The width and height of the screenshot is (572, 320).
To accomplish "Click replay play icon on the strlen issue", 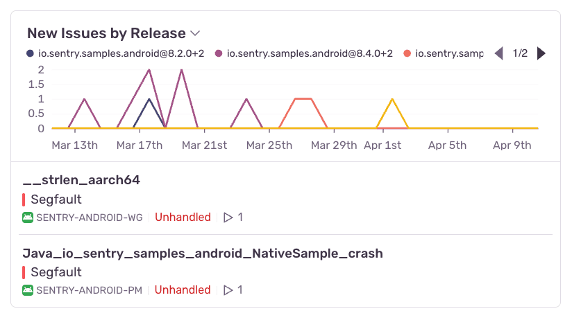I will [x=228, y=217].
